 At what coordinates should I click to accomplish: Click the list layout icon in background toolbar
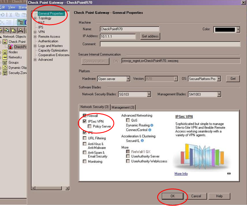coord(9,22)
